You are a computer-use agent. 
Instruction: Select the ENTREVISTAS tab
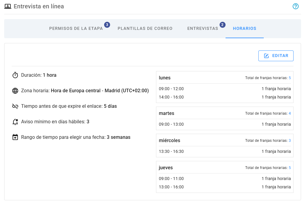coord(203,28)
